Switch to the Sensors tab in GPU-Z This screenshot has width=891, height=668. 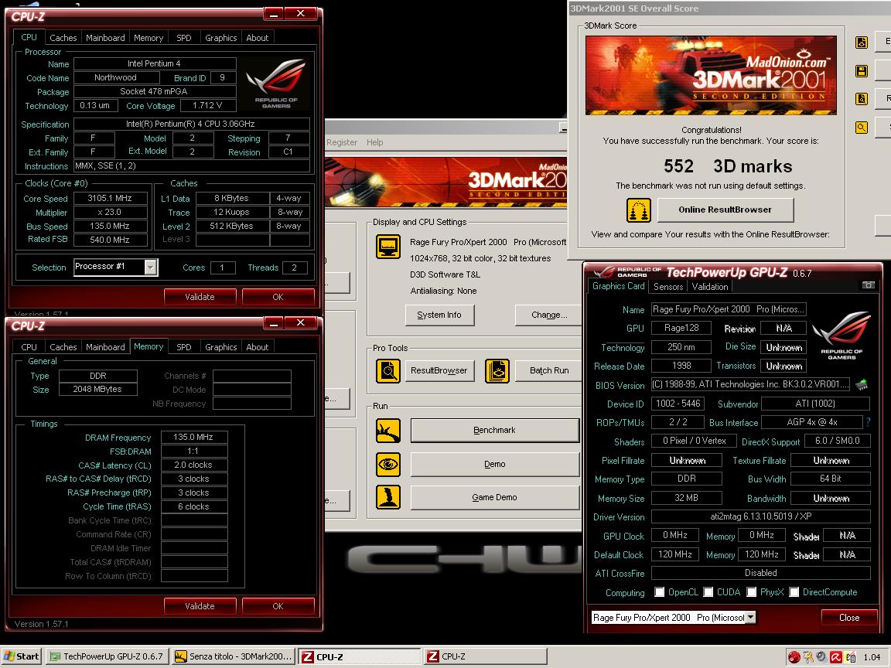pyautogui.click(x=667, y=286)
